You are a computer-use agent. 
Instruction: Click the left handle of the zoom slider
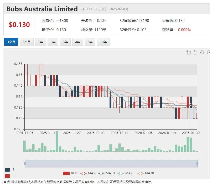pyautogui.click(x=25, y=164)
